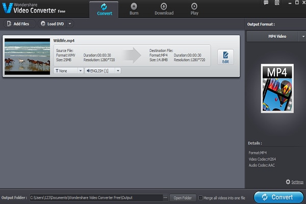Open the feedback chat bubble icon
306x204 pixels.
point(266,3)
